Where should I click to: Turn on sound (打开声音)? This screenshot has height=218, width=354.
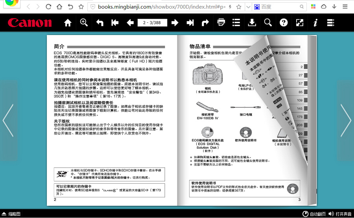pos(340,214)
